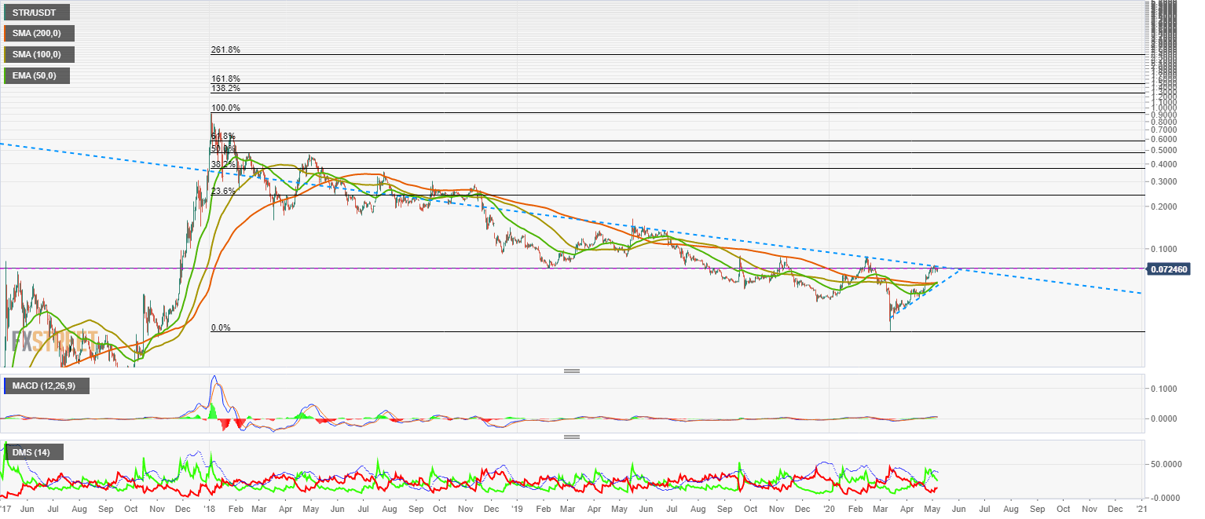Click the 23.6% Fibonacci retracement label

click(x=223, y=192)
